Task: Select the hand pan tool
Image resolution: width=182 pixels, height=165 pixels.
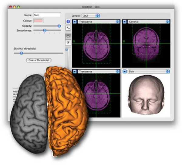Action: [68, 36]
